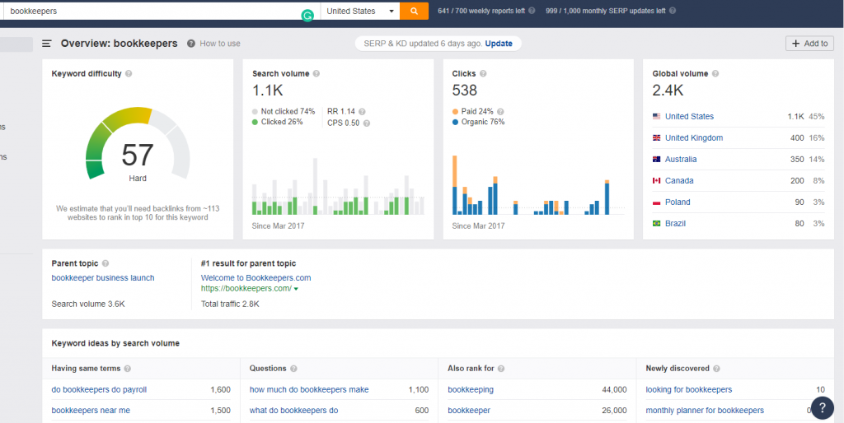Click help icon next to RR 1.14
Viewport: 844px width, 423px height.
pyautogui.click(x=363, y=112)
